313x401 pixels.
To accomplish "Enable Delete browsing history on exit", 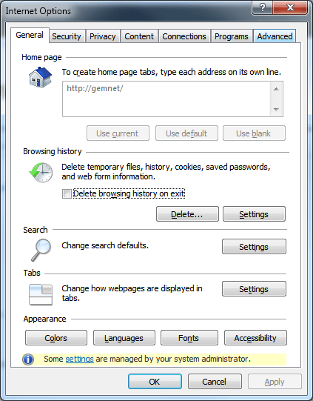I will [67, 194].
